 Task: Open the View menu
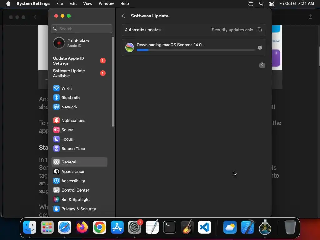(x=87, y=4)
